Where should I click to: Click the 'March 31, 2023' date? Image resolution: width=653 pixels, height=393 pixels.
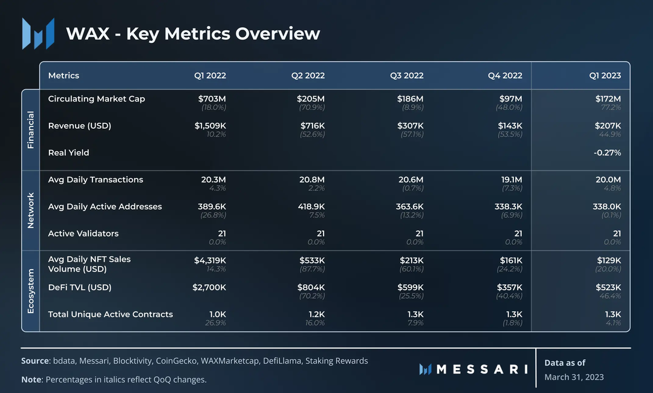click(x=574, y=377)
